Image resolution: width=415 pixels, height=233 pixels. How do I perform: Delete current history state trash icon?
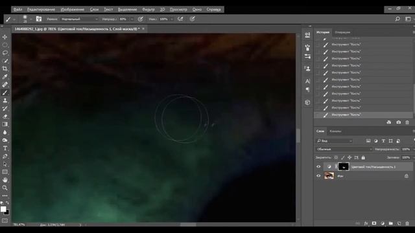[x=407, y=122]
